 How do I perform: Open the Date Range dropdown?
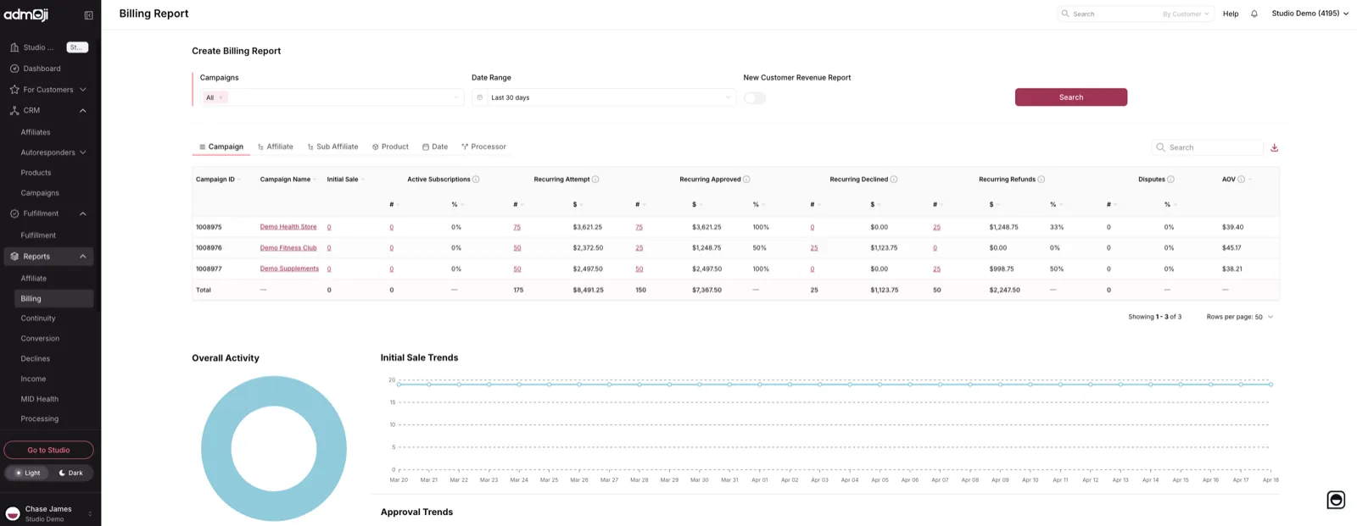pyautogui.click(x=603, y=97)
